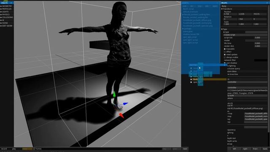Viewport: 270px width, 152px height.
Task: Click the PROPS panel header
Action: click(245, 3)
